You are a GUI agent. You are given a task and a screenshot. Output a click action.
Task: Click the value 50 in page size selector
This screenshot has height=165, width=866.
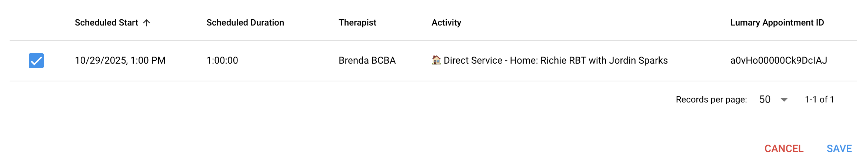(765, 100)
